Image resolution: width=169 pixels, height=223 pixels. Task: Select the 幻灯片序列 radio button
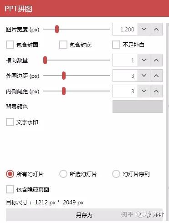click(116, 174)
